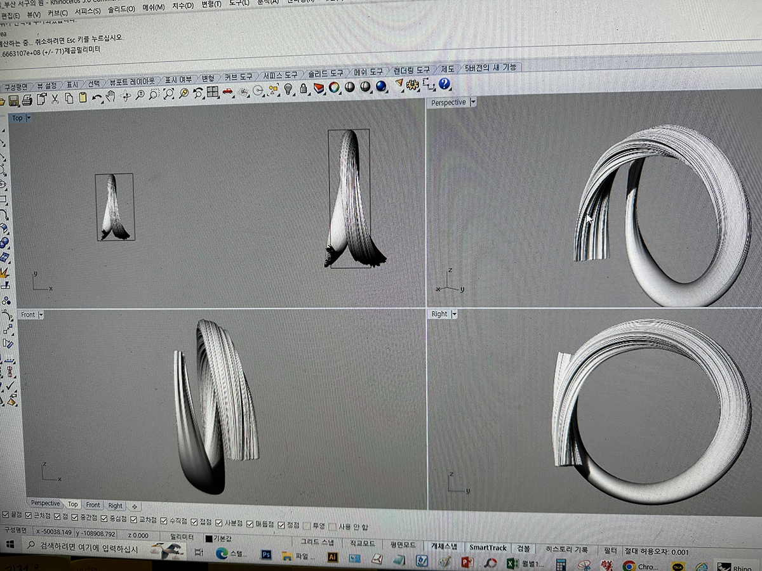Screen dimensions: 762x571
Task: Toggle SmartTrack in the status bar
Action: (488, 548)
